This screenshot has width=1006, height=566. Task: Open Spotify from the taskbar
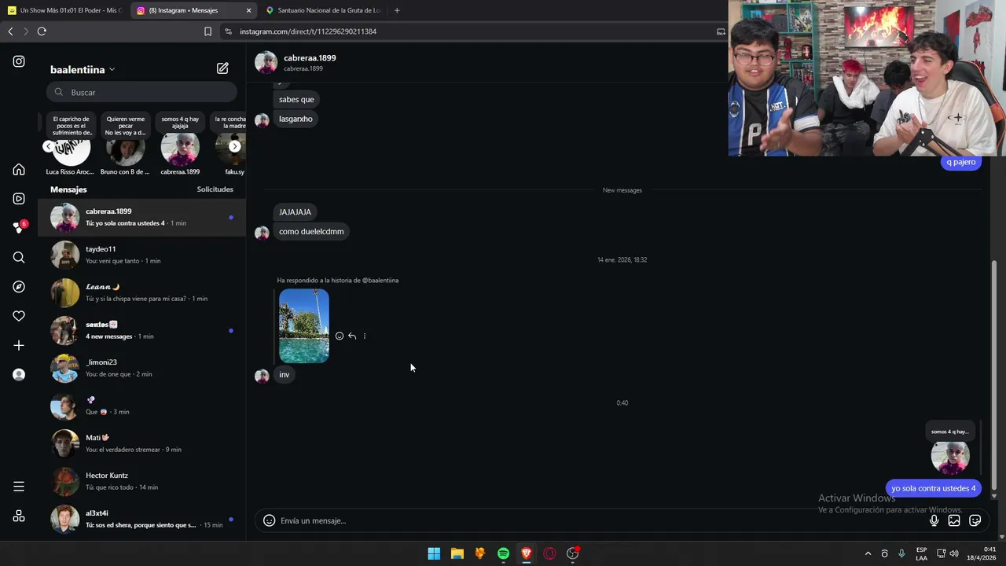point(503,553)
